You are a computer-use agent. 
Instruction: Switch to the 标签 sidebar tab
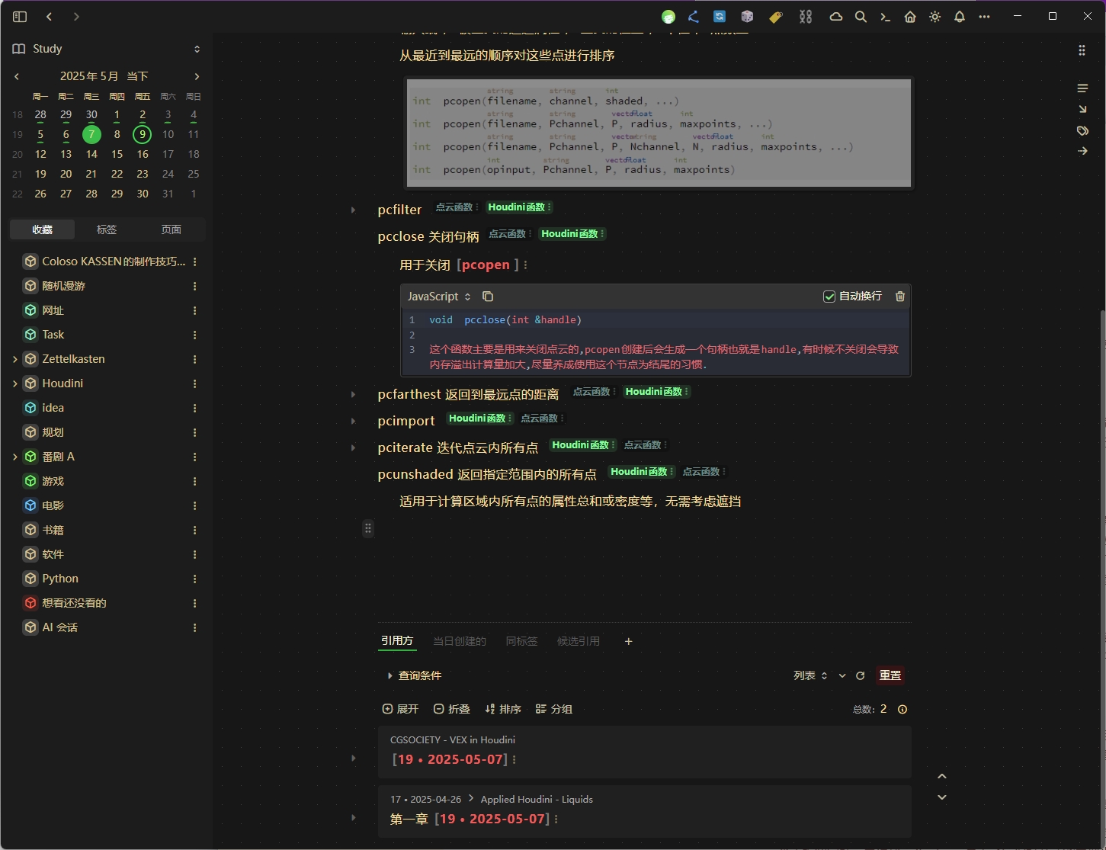107,229
